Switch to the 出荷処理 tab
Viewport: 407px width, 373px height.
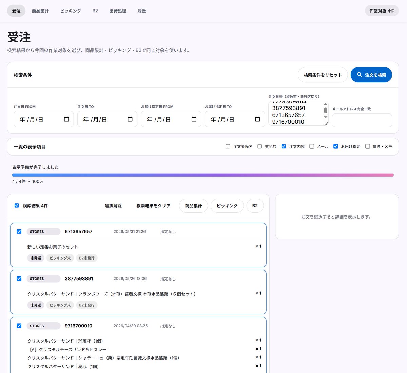click(x=118, y=11)
